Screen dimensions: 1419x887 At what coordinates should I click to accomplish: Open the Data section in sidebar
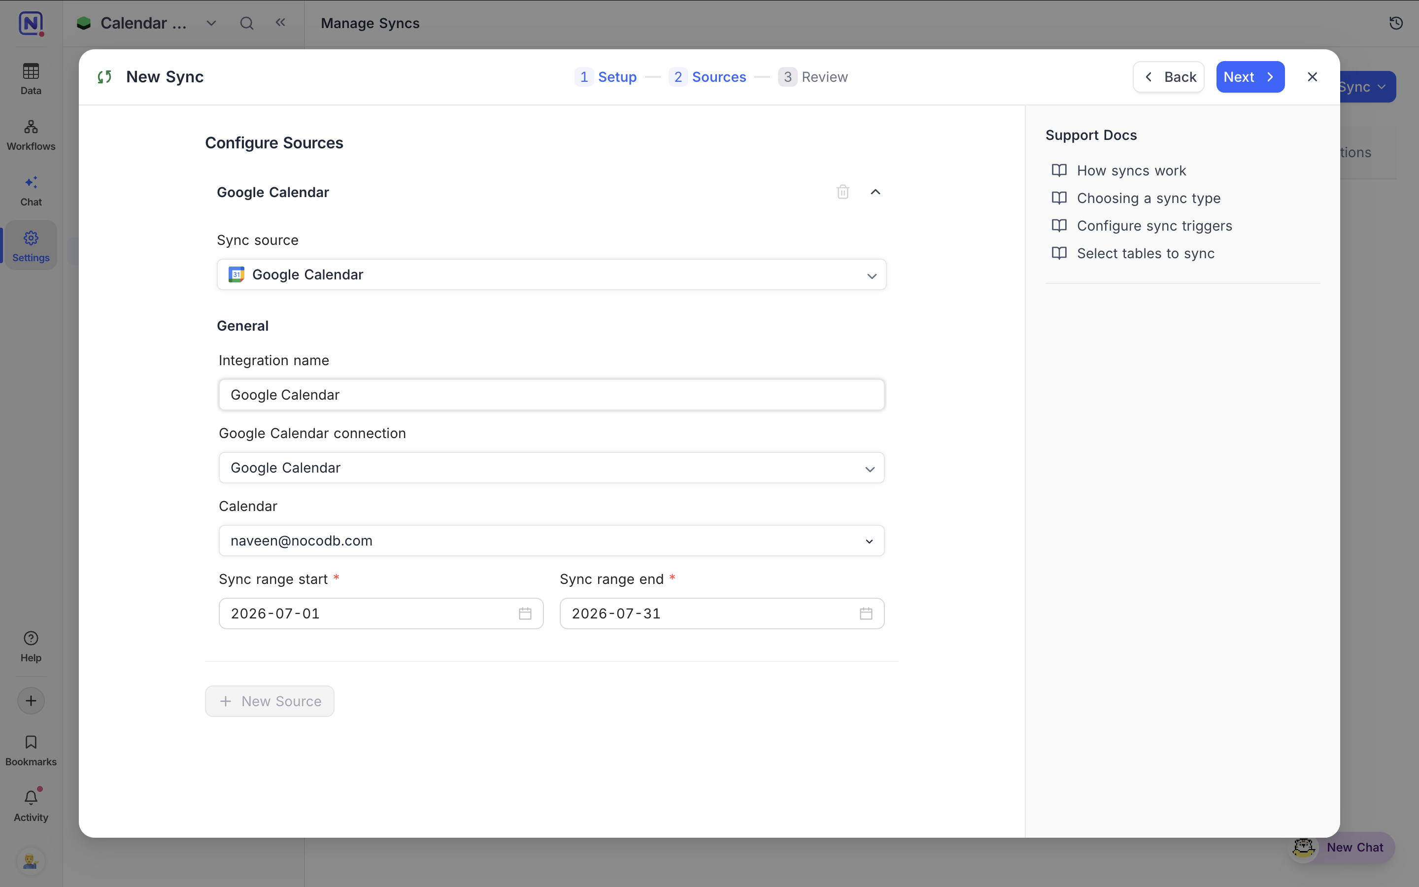tap(31, 79)
